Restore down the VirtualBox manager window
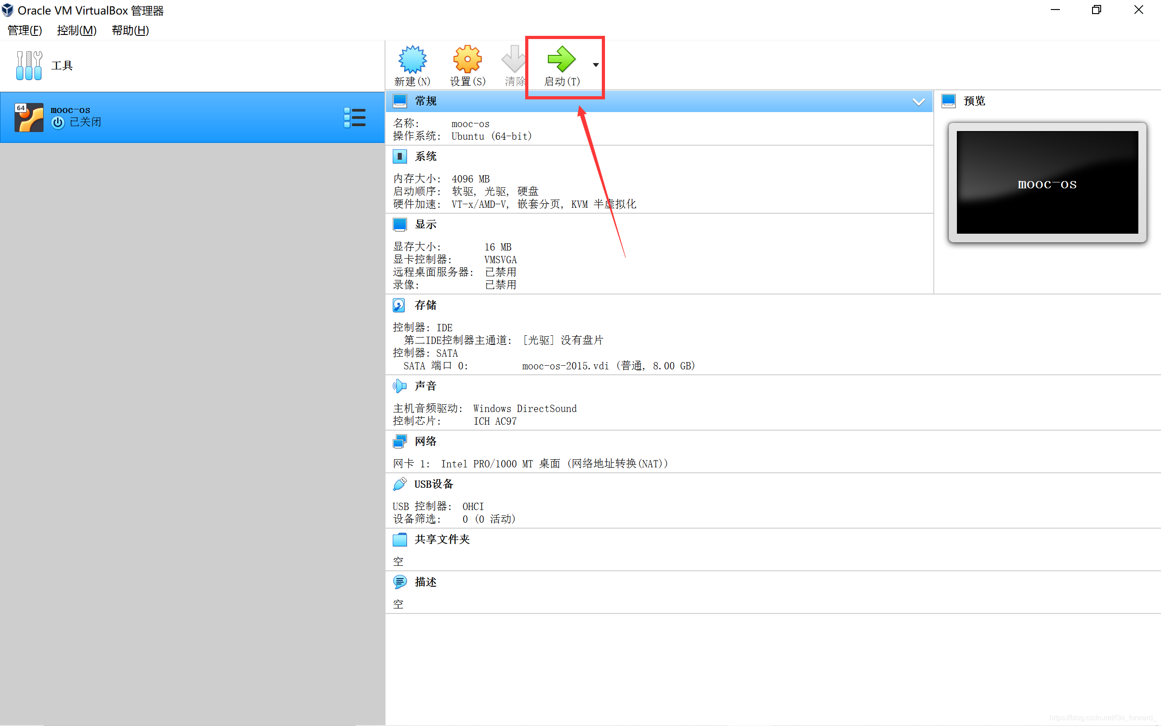1161x726 pixels. [1097, 10]
